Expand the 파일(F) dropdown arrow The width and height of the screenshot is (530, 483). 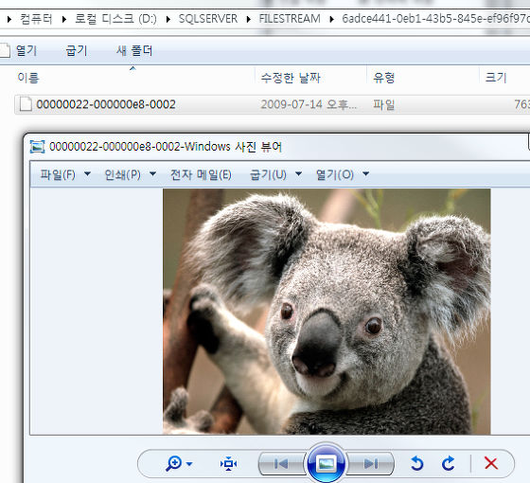pyautogui.click(x=87, y=174)
